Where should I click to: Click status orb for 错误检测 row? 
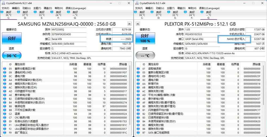[x=5, y=106]
